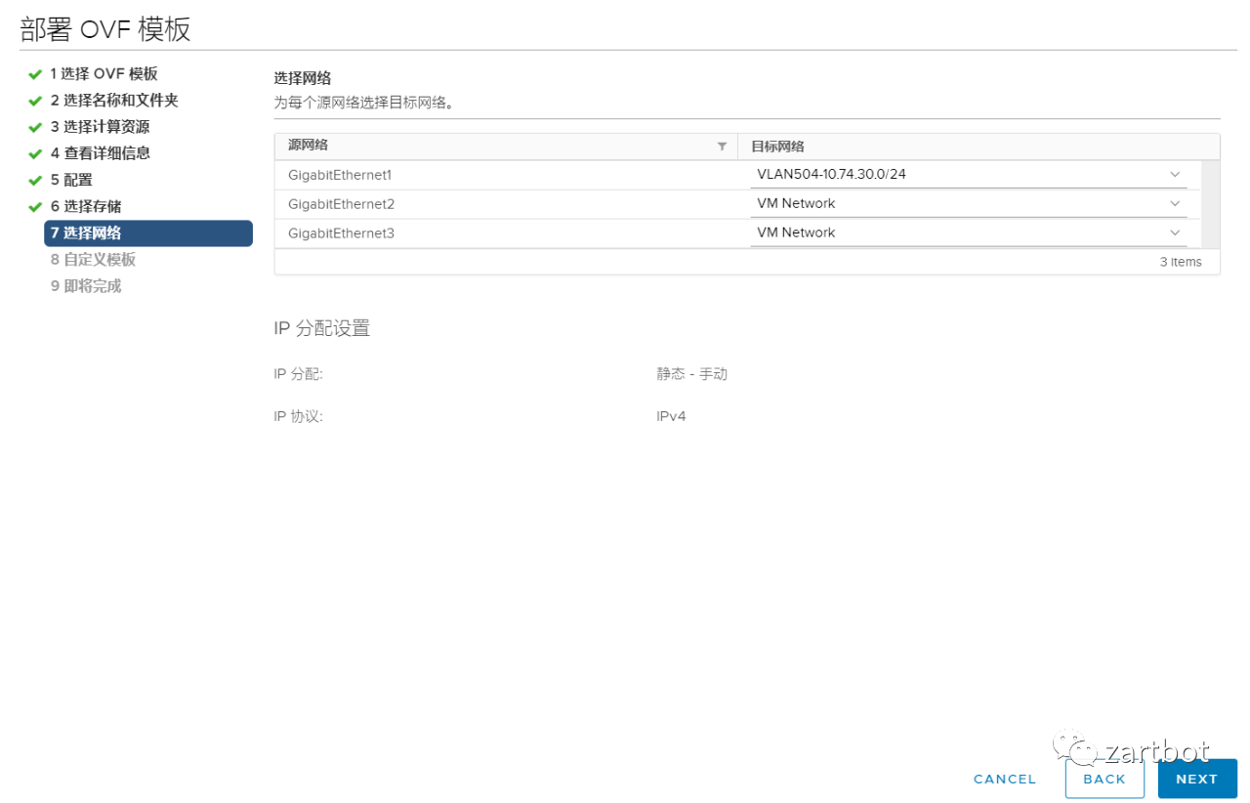This screenshot has height=803, width=1250.
Task: Click the disabled step 8 自定义模板
Action: 93,260
